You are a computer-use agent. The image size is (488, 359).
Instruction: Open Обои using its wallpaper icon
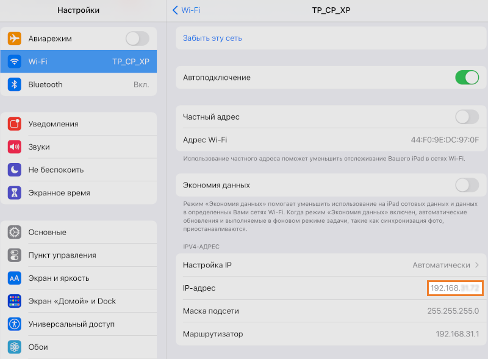point(15,346)
